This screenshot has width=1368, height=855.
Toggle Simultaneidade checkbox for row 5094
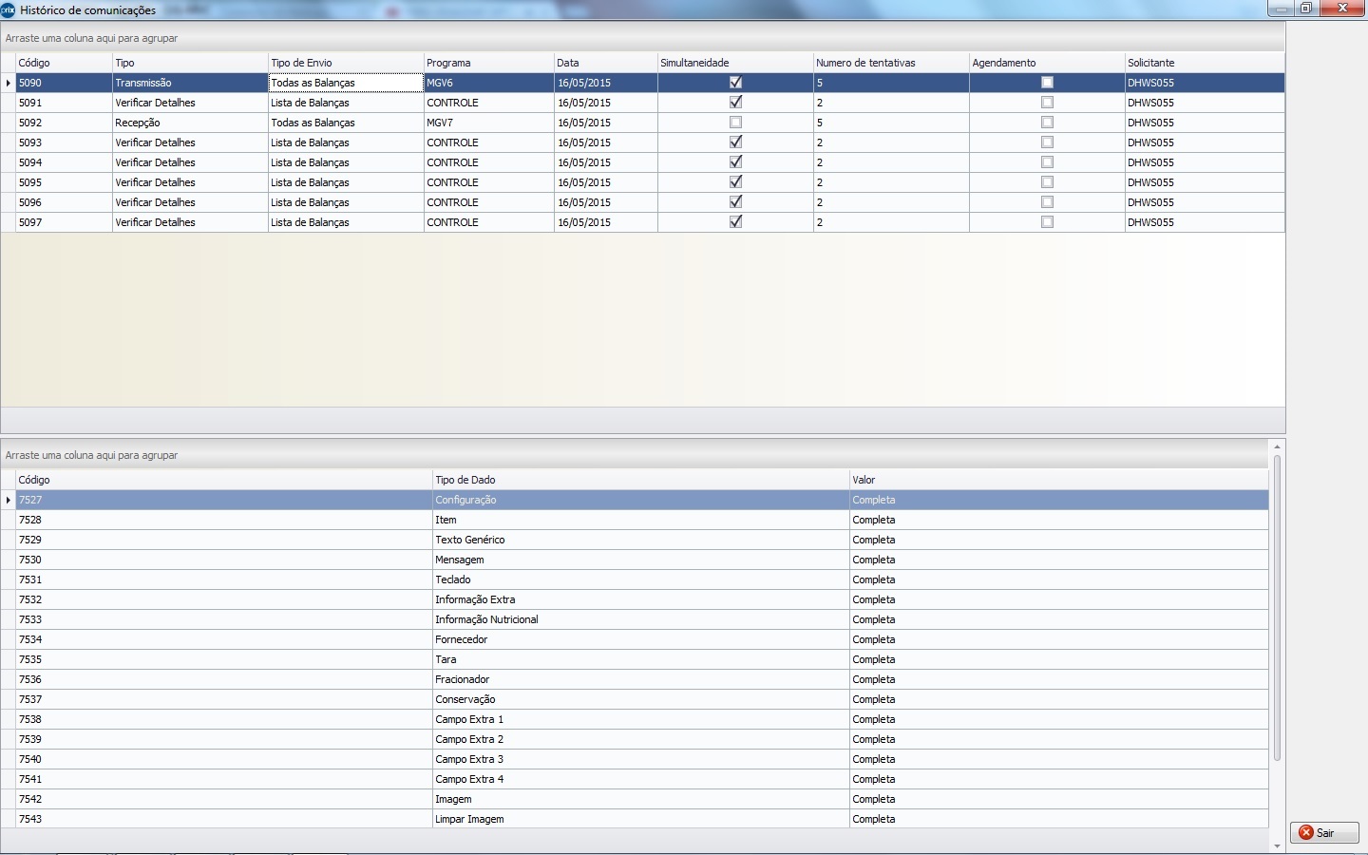(735, 162)
